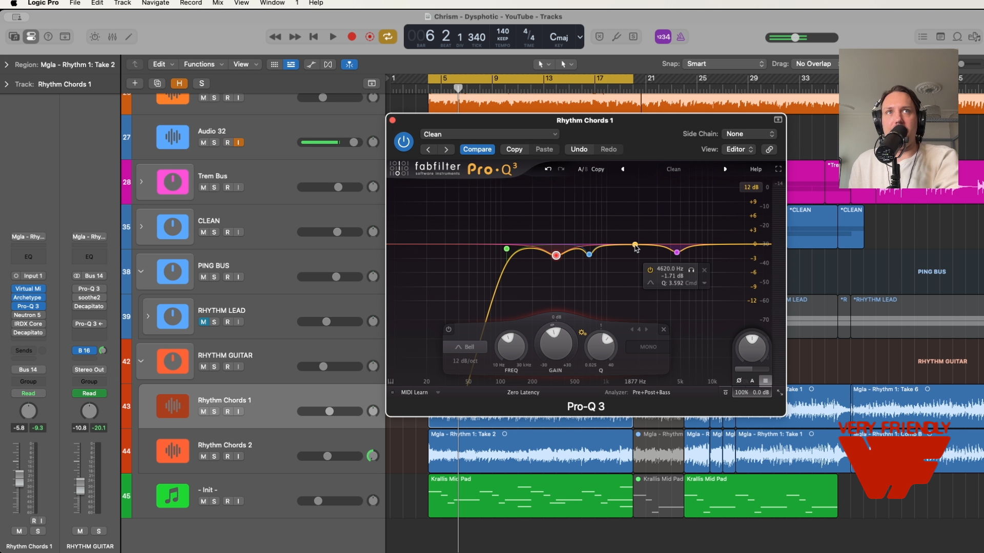This screenshot has width=984, height=553.
Task: Open the Side Chain None dropdown
Action: tap(749, 134)
